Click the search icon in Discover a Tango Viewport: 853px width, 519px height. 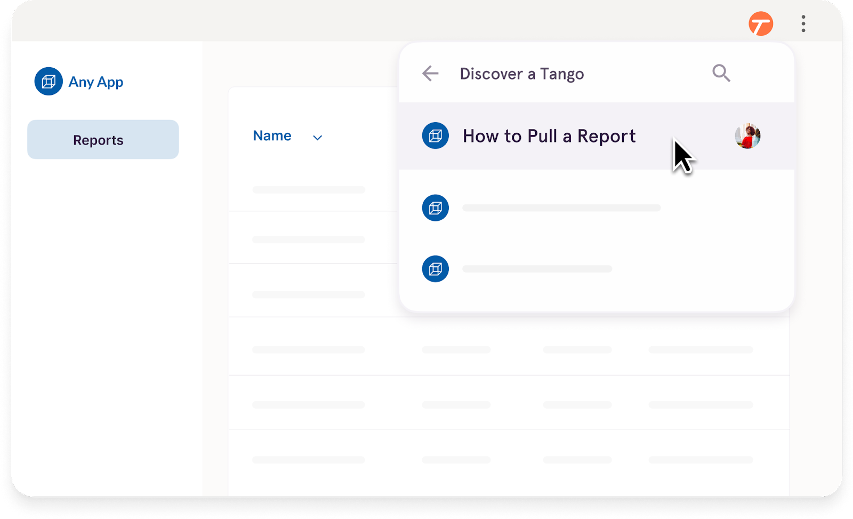pos(721,73)
